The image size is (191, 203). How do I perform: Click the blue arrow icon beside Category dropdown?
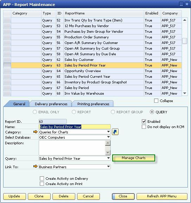pos(115,132)
